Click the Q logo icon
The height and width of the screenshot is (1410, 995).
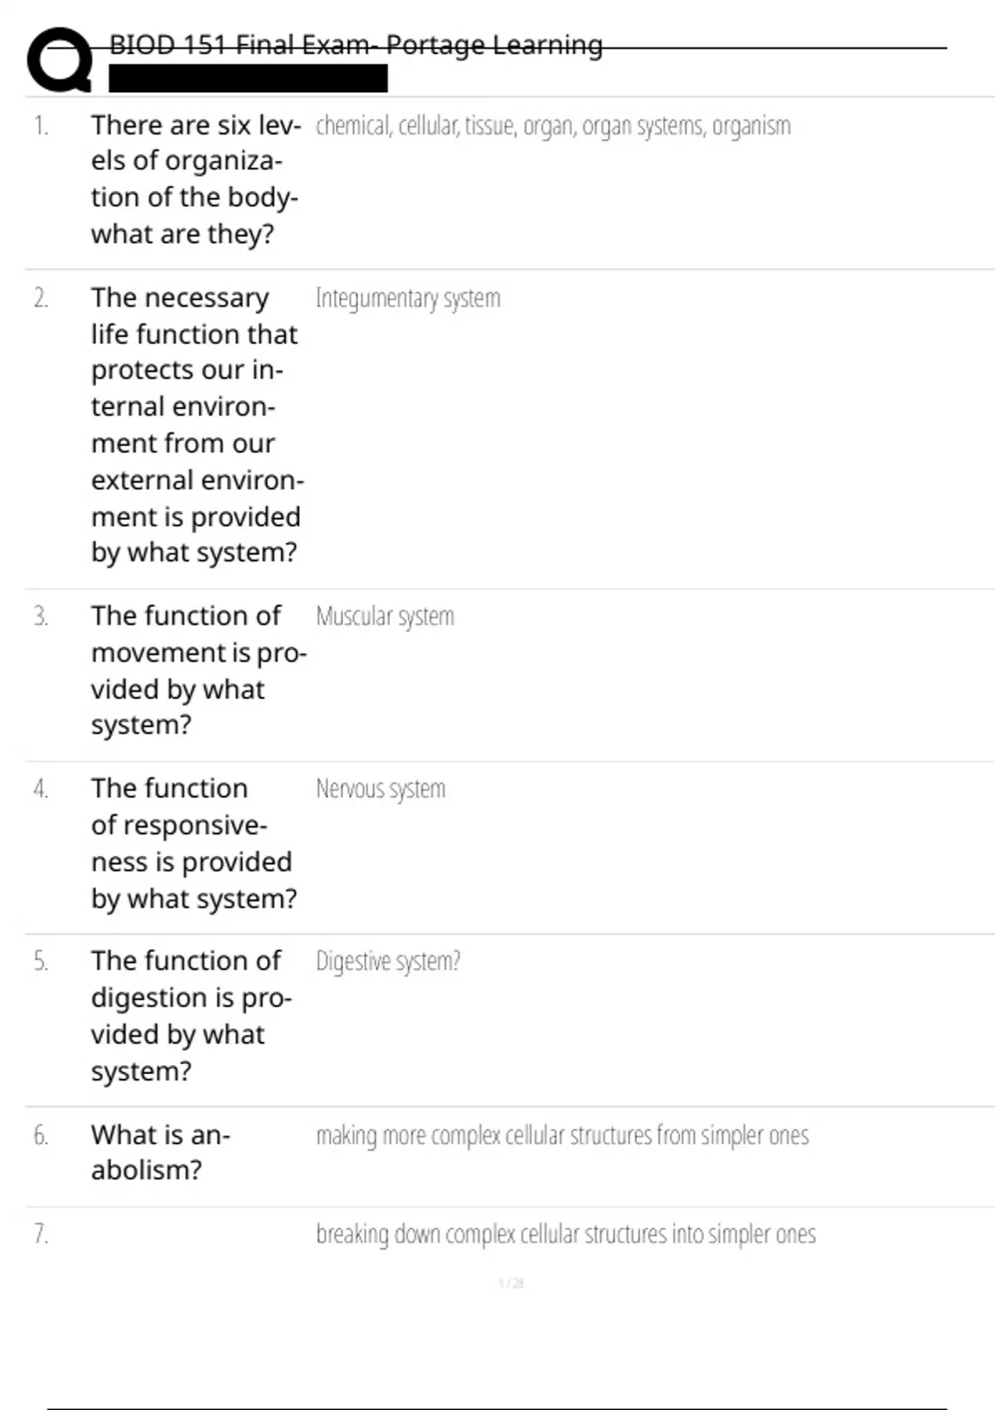point(60,60)
